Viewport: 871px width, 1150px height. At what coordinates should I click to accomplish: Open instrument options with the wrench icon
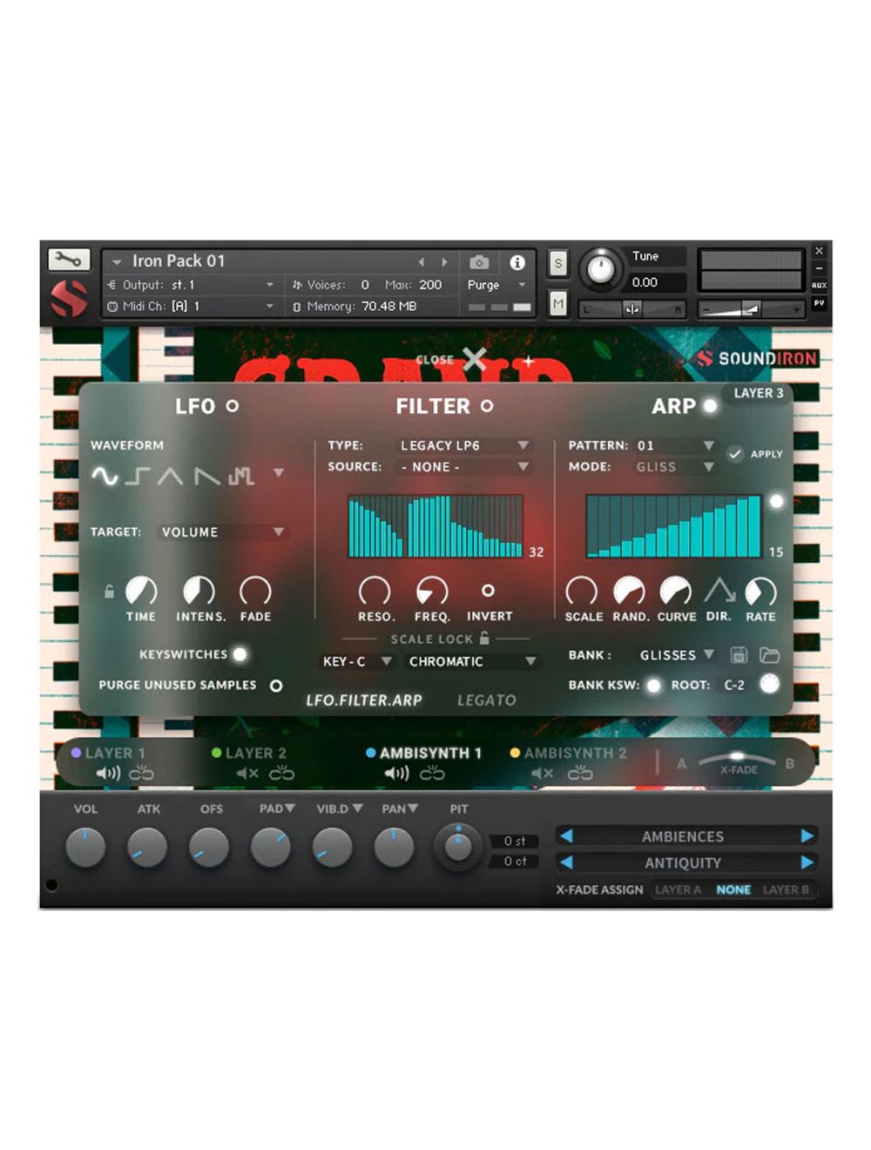click(70, 260)
